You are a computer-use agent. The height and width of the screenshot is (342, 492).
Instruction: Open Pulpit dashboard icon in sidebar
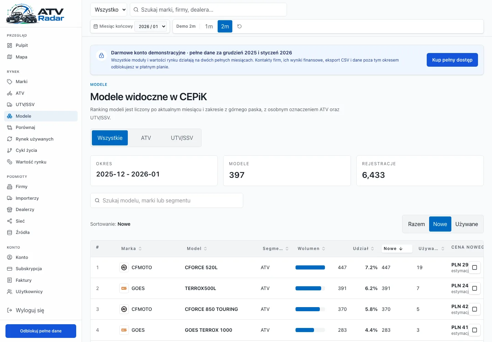(x=10, y=45)
